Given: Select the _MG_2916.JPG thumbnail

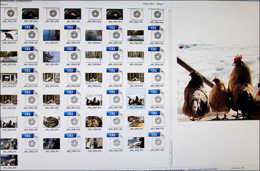Looking at the screenshot, I should 9,35.
